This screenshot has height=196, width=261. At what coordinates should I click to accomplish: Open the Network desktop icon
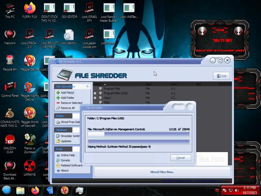(10, 37)
